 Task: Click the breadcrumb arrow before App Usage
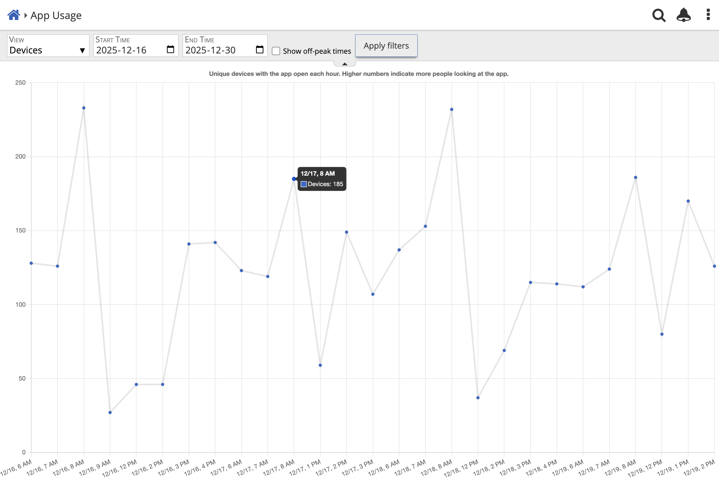click(26, 15)
